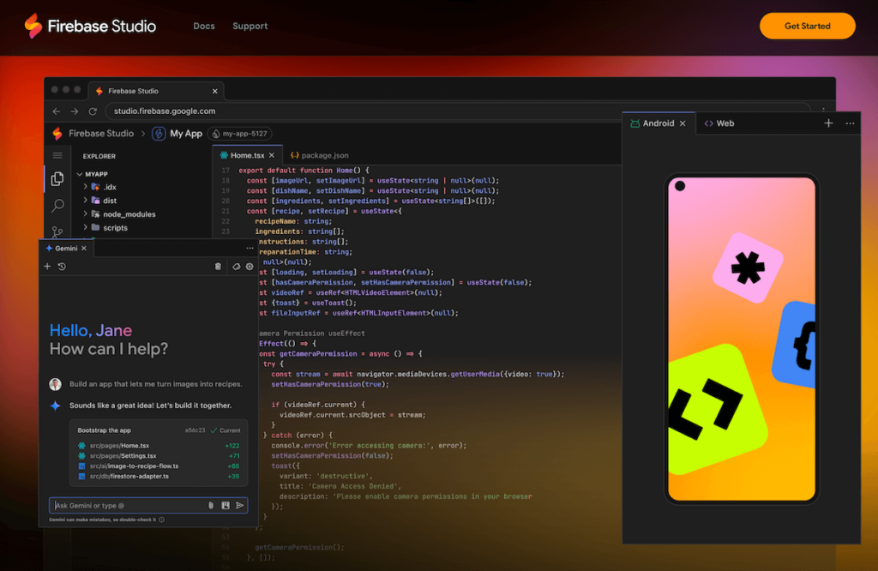Image resolution: width=878 pixels, height=571 pixels.
Task: Select the Explorer files icon
Action: click(x=57, y=178)
